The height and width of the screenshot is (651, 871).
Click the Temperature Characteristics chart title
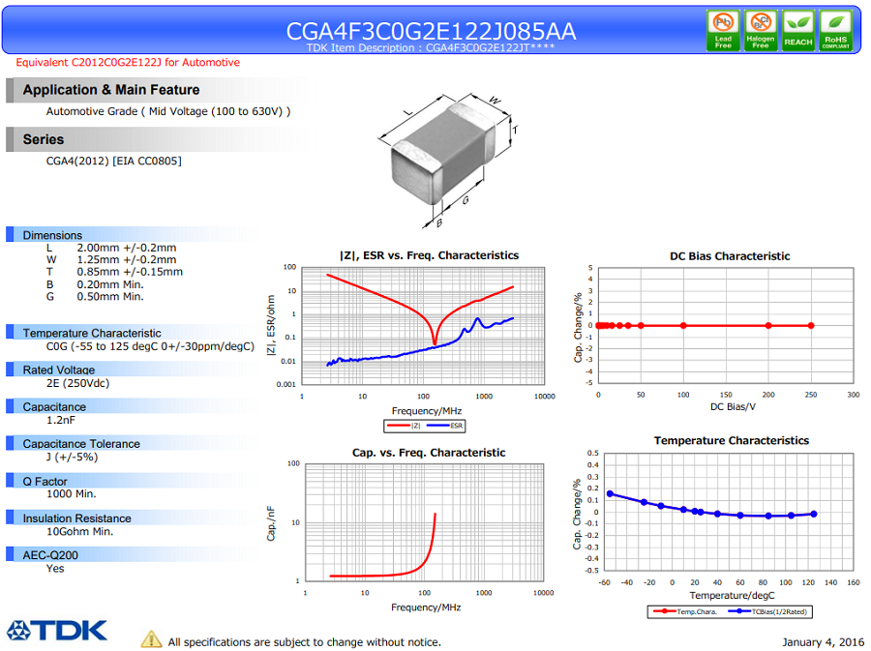coord(731,441)
